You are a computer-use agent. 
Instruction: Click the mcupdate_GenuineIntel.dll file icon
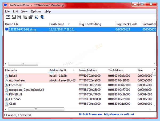point(7,90)
